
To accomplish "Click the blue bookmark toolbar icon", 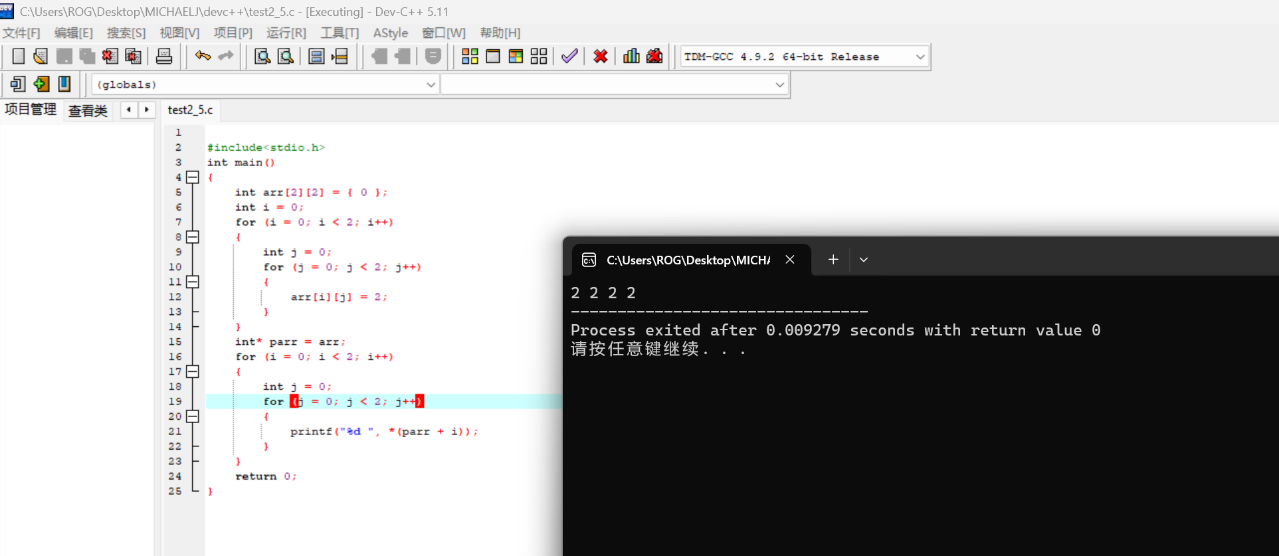I will (x=64, y=84).
